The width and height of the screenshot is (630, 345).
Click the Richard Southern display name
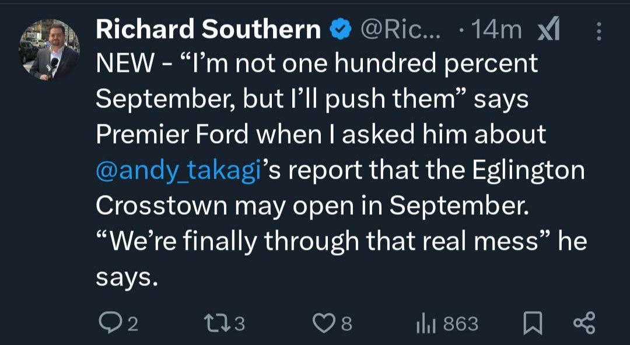coord(208,30)
